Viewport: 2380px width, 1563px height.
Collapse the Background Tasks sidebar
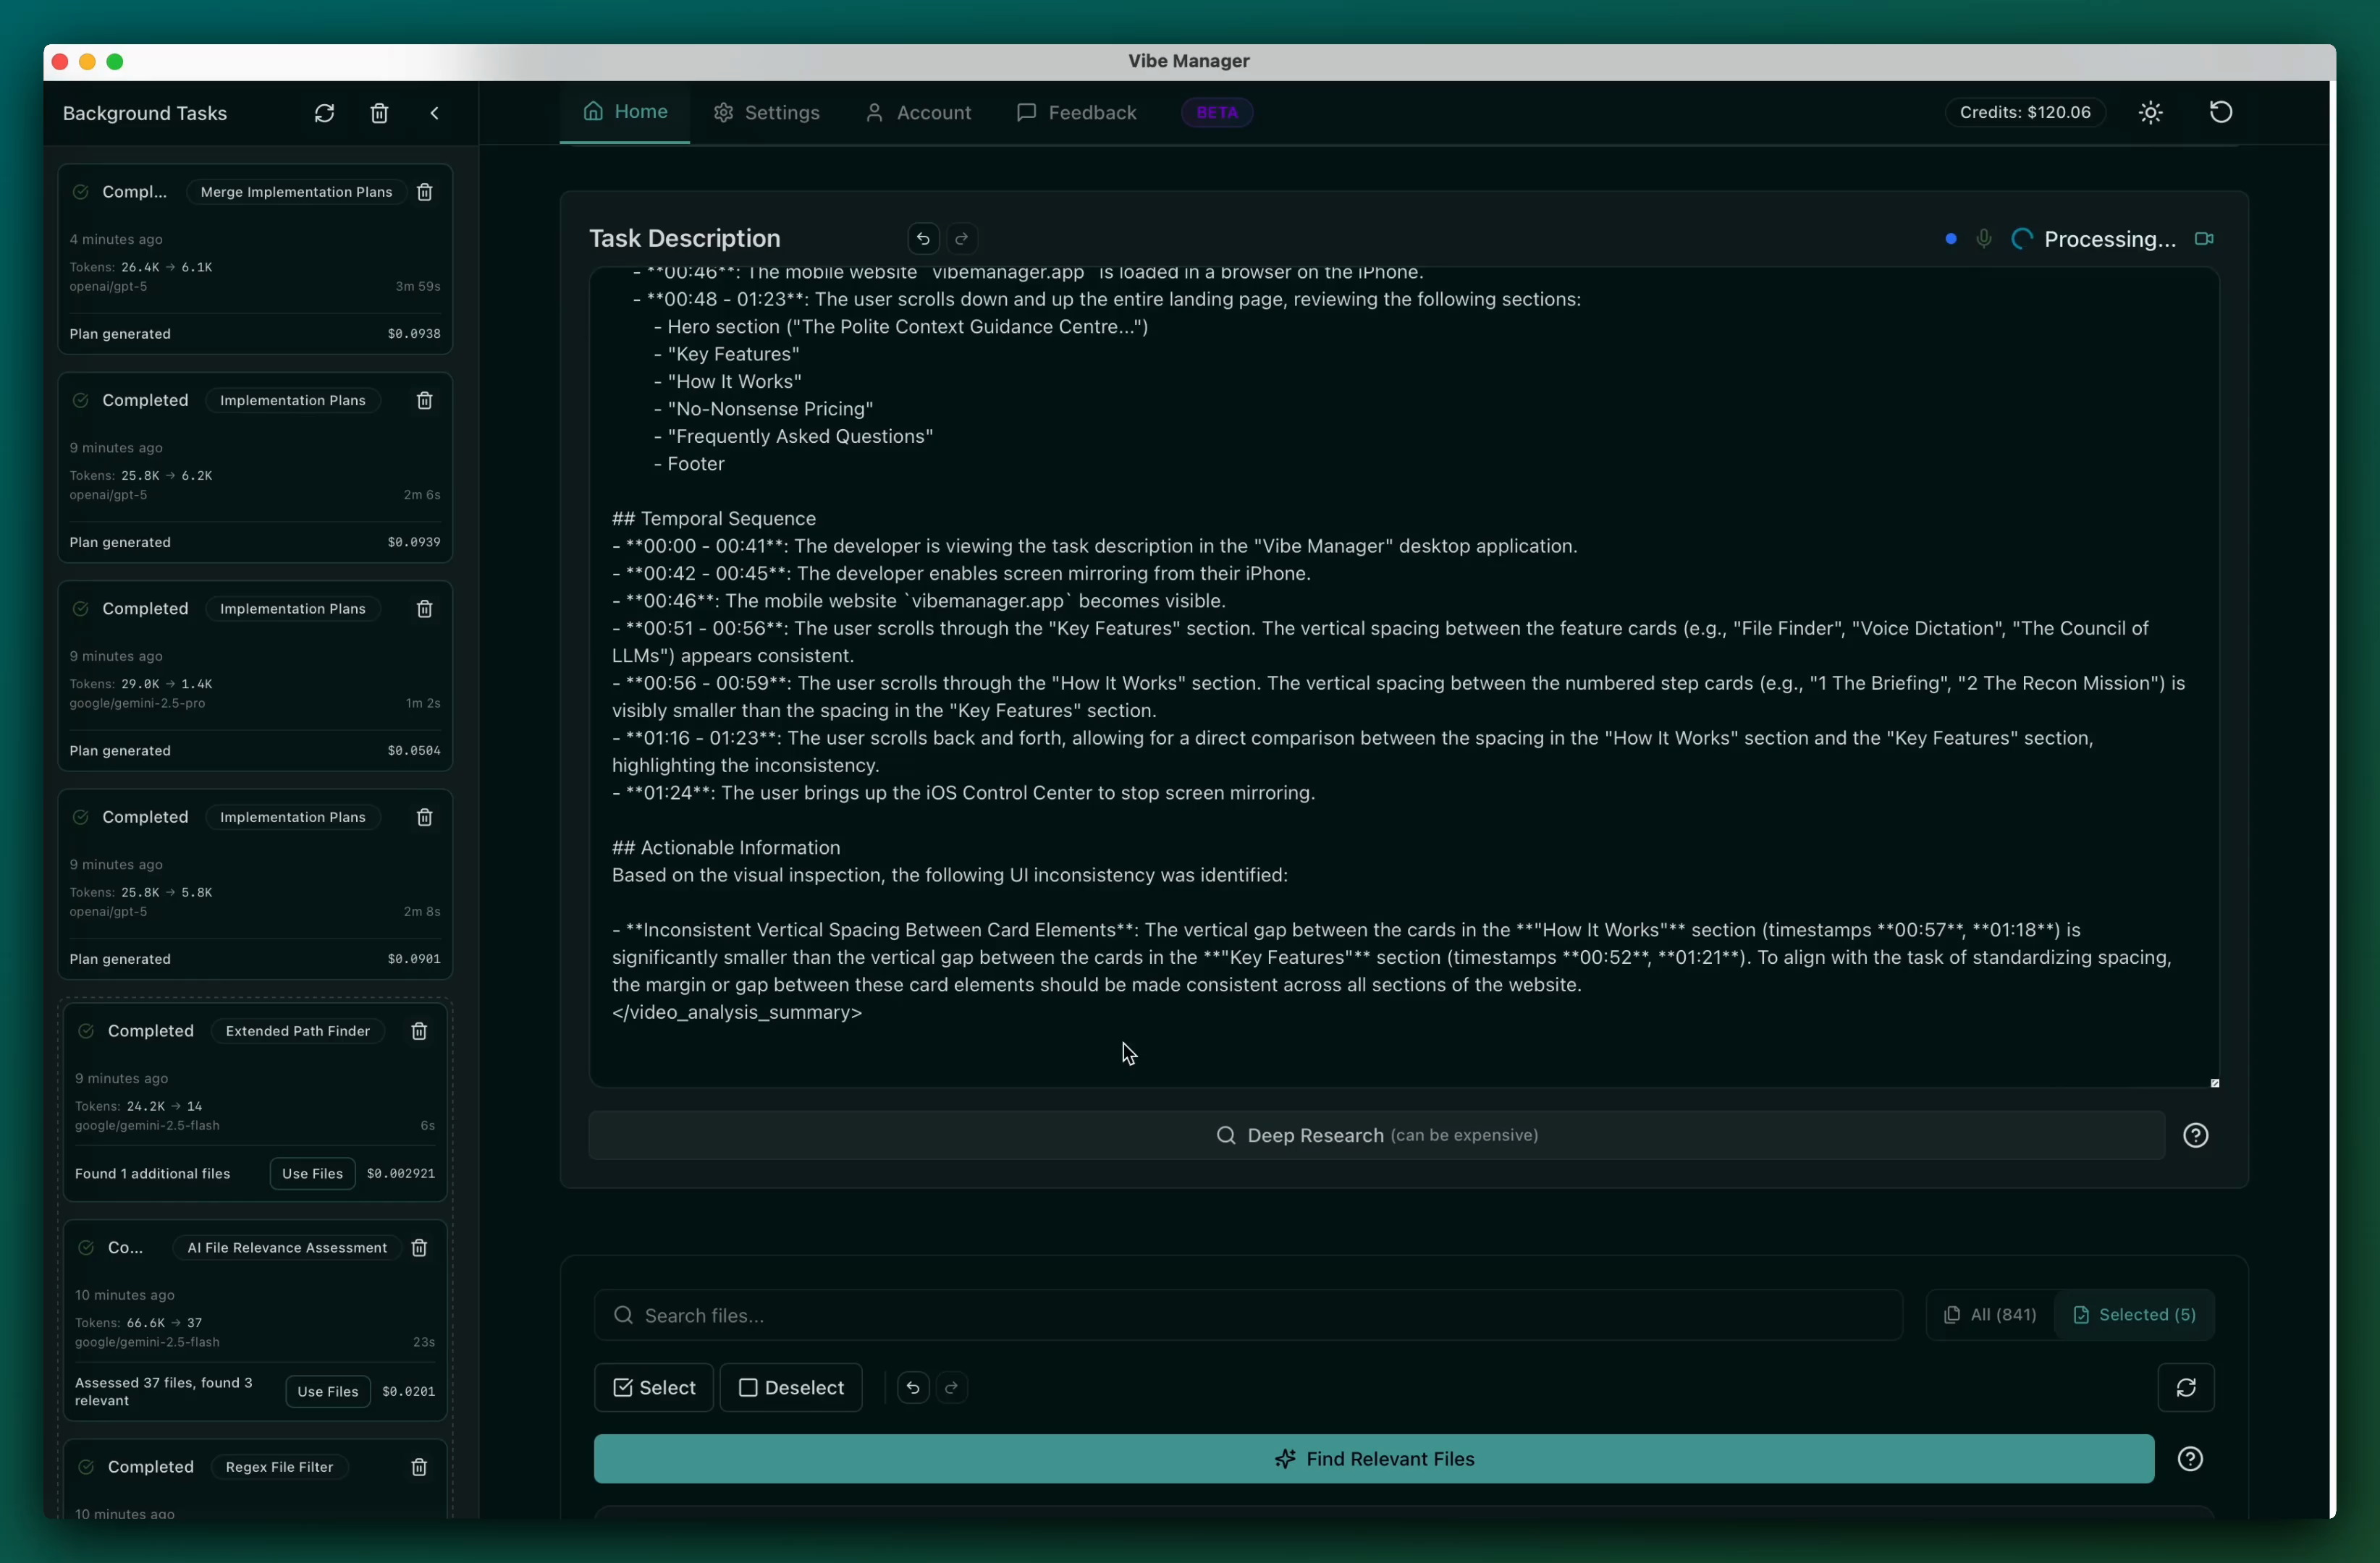[x=434, y=113]
